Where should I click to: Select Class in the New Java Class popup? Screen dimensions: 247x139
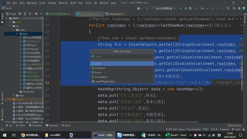122,63
